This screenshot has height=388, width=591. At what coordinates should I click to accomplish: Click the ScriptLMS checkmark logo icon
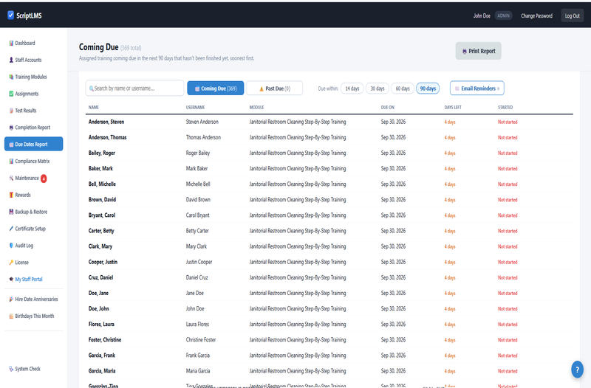click(x=10, y=15)
